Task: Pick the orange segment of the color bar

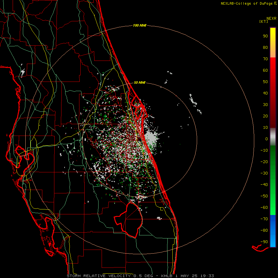Action: click(273, 52)
